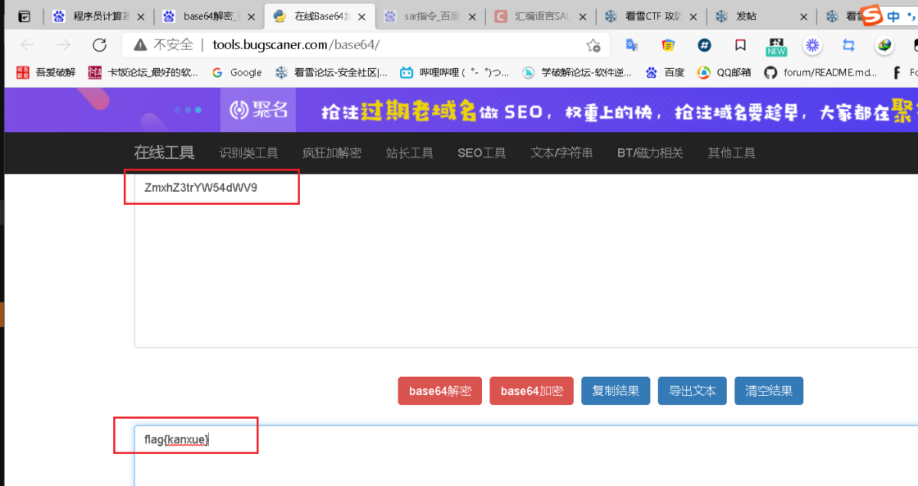Toggle Sogou 中 Chinese input mode

(894, 17)
